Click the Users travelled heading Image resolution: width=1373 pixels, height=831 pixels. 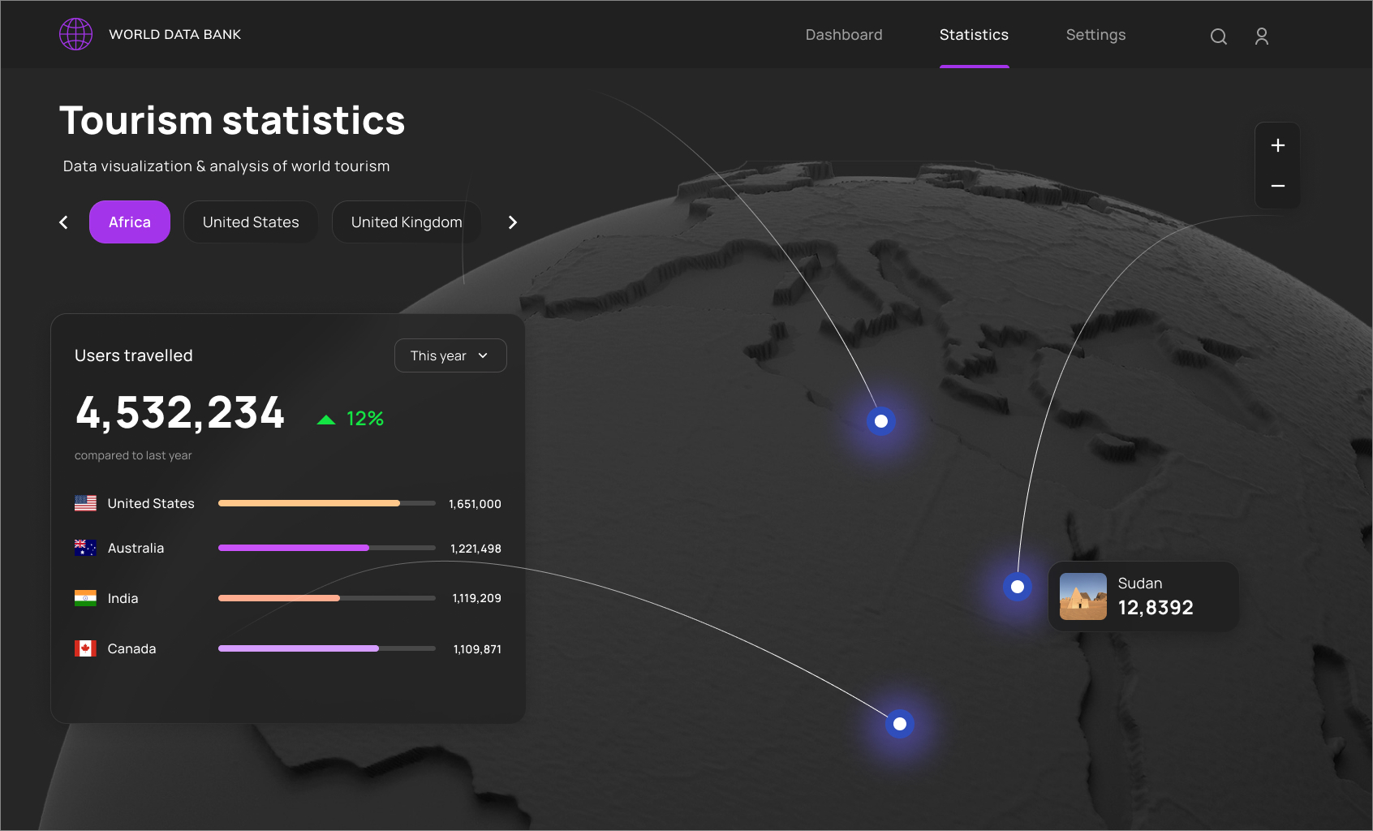[134, 355]
